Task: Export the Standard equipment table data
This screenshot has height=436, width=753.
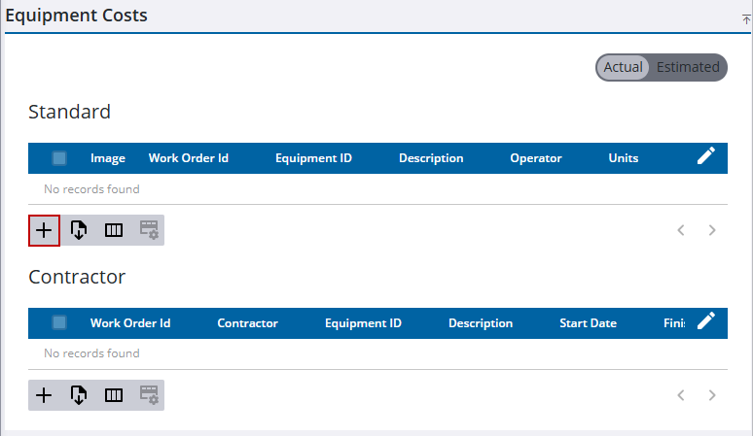Action: (79, 230)
